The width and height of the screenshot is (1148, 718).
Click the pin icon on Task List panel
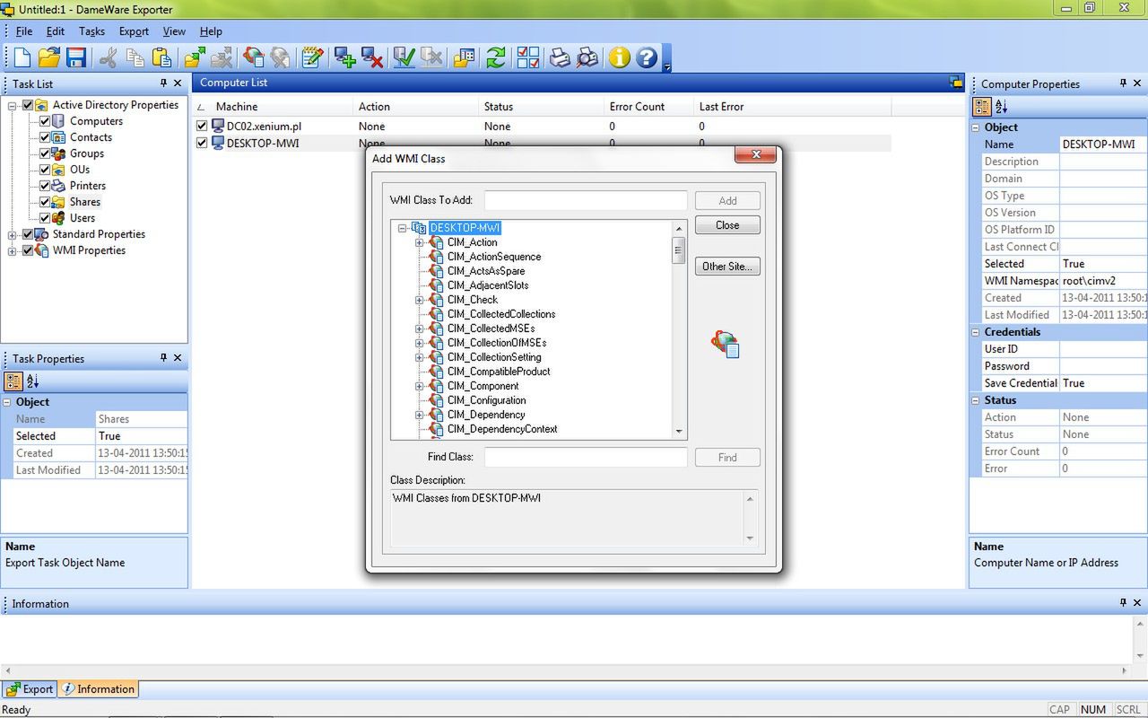(163, 83)
